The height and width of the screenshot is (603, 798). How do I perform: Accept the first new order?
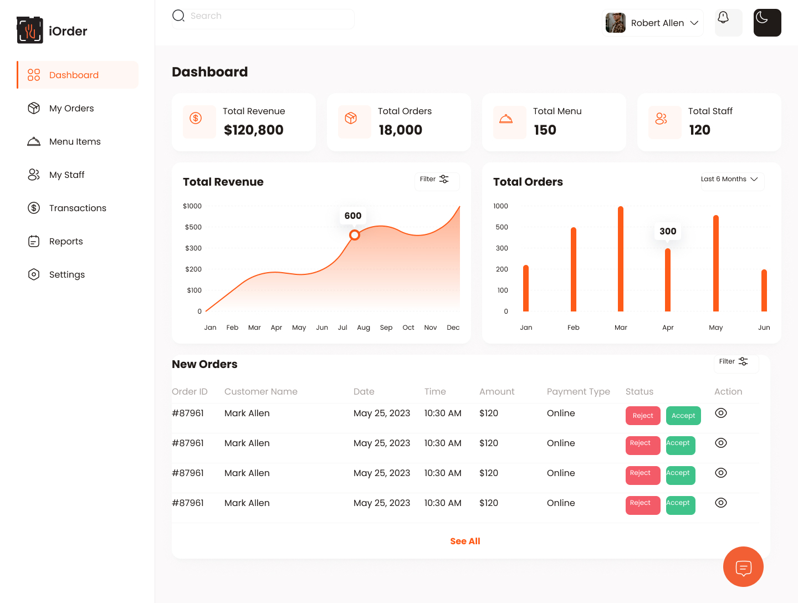(683, 416)
